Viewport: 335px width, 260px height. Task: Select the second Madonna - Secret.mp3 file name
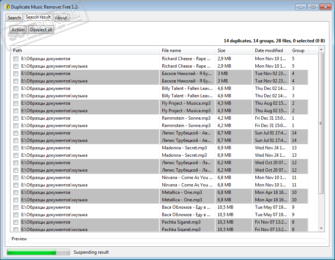pos(184,155)
